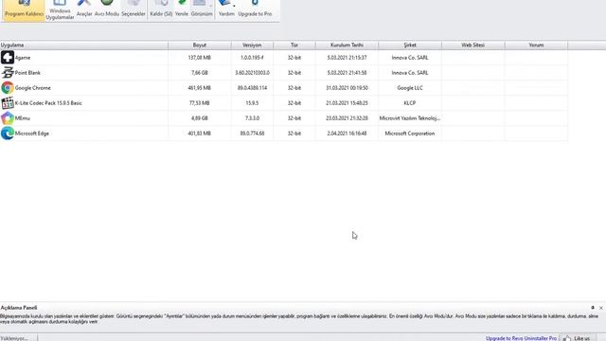Sort by the Tür column header
This screenshot has width=606, height=341.
coord(294,45)
